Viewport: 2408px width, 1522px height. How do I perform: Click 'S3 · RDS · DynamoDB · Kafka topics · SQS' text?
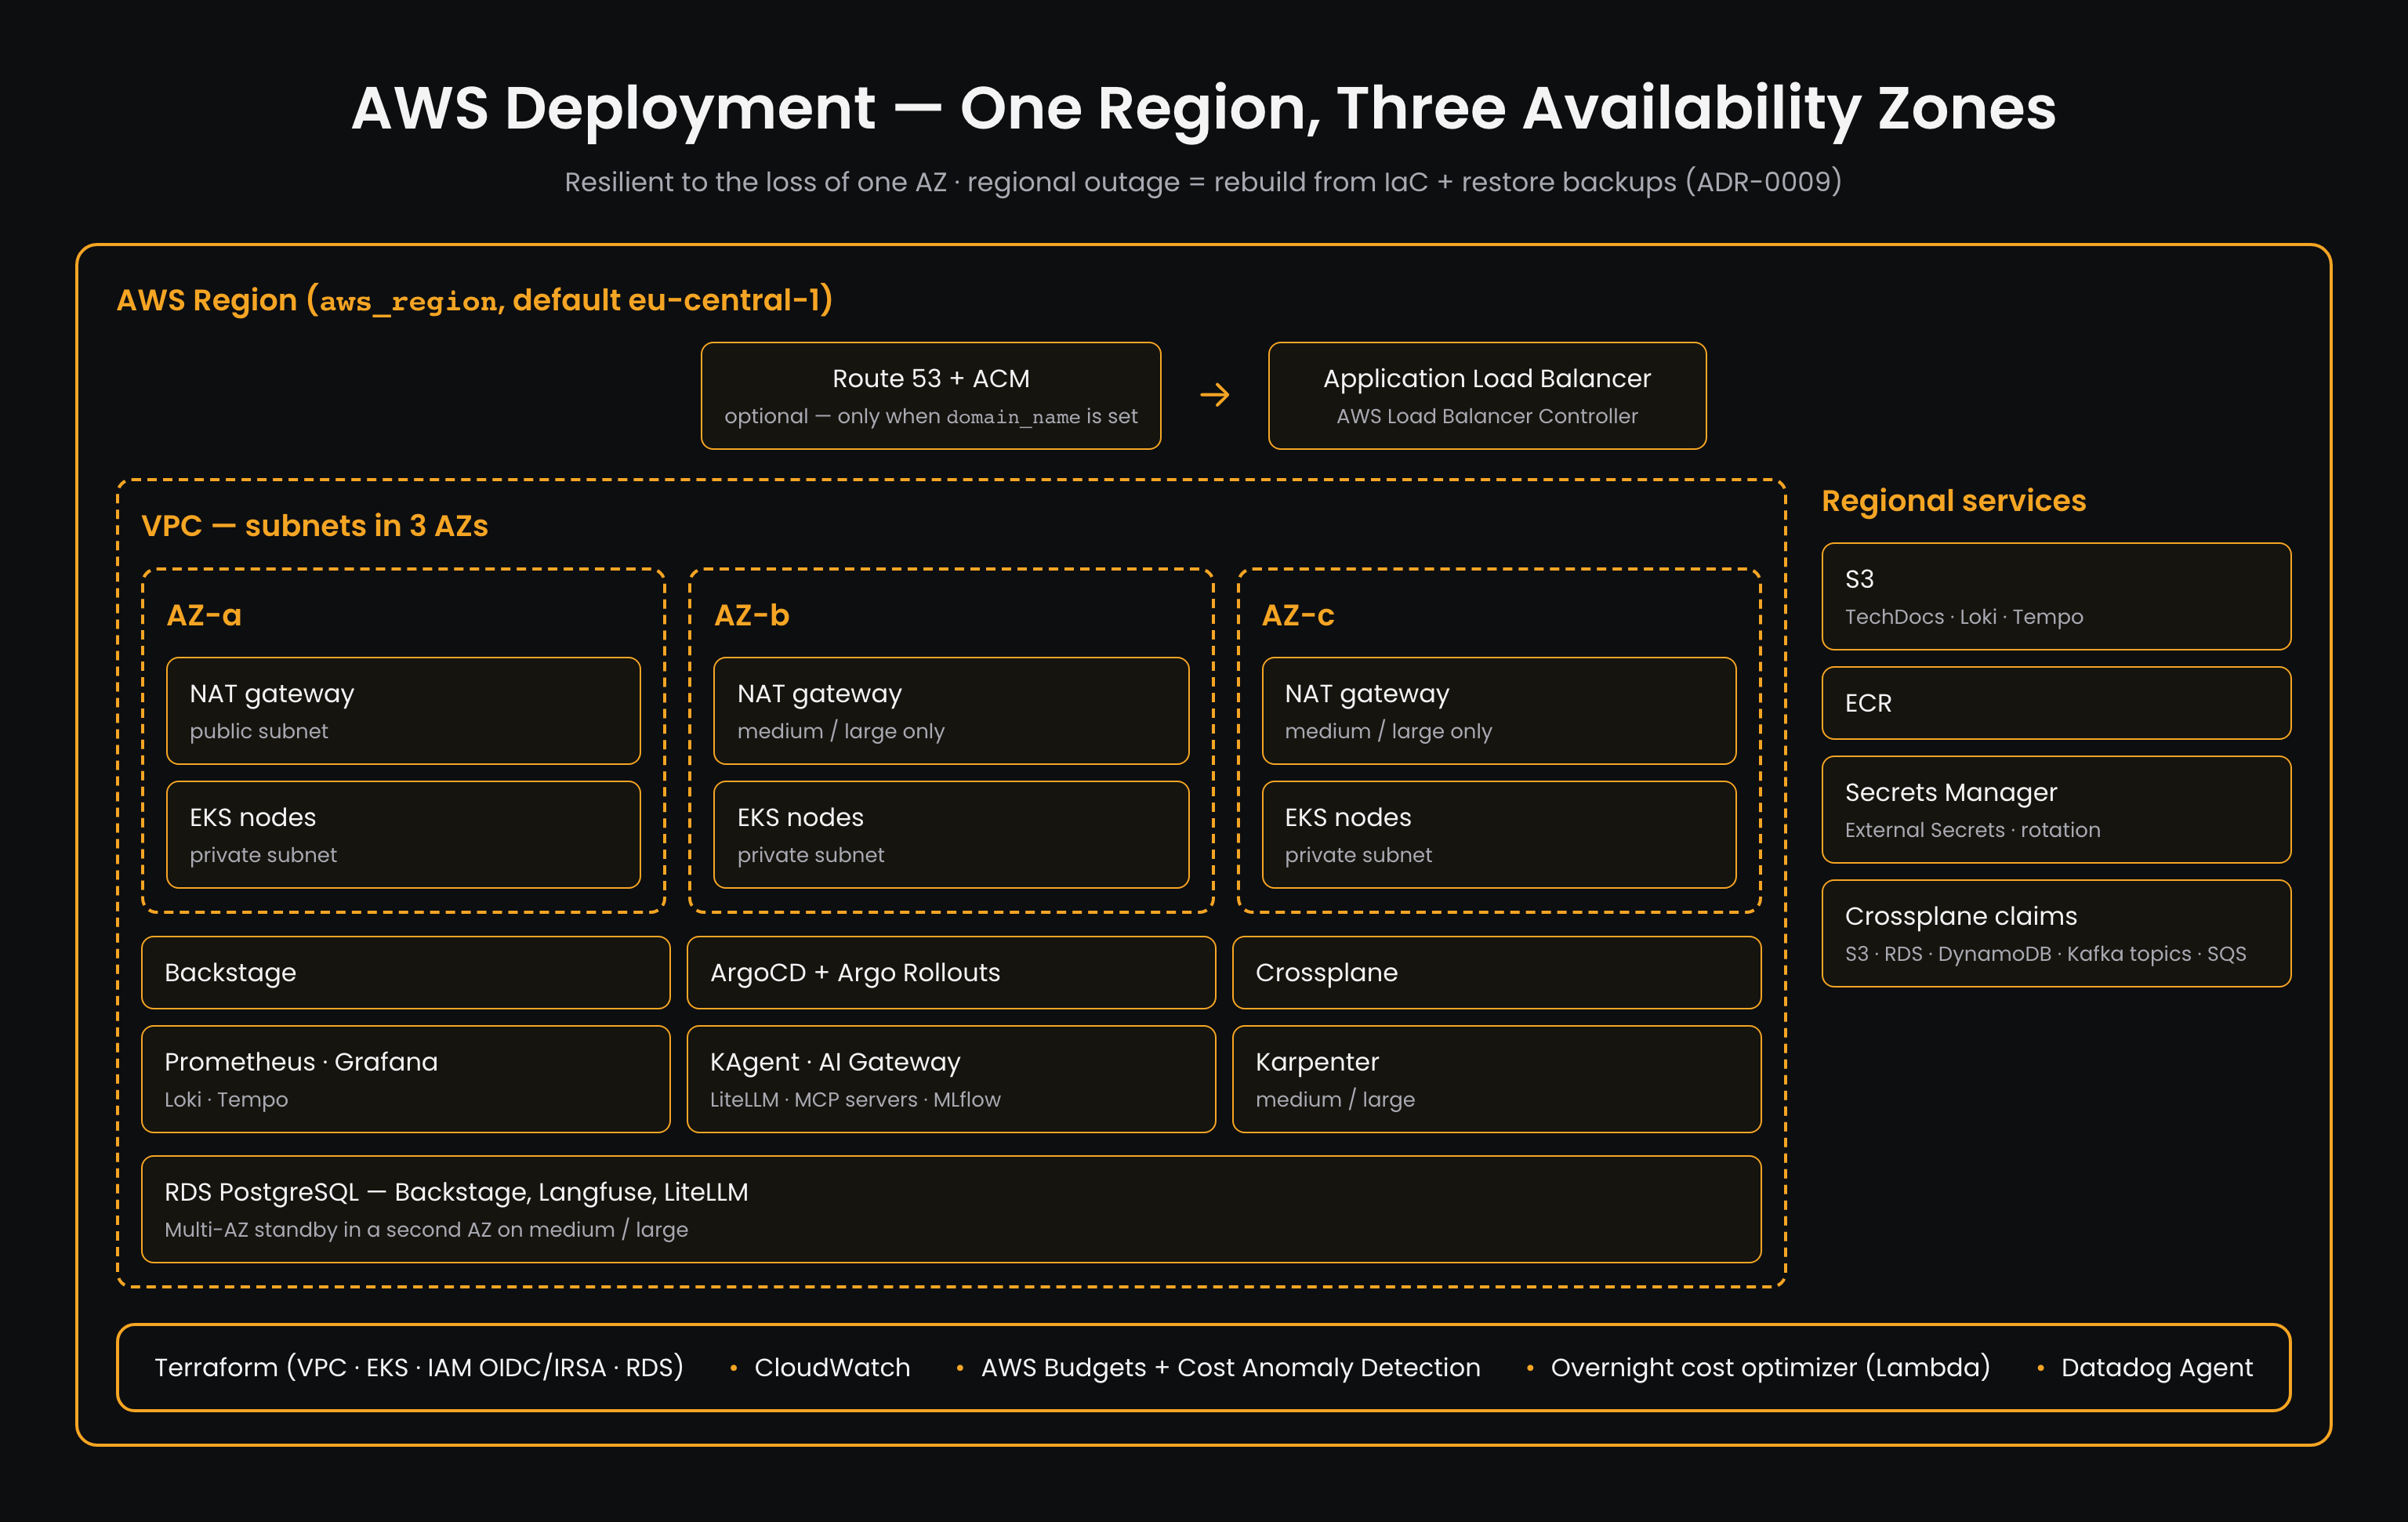[2045, 954]
